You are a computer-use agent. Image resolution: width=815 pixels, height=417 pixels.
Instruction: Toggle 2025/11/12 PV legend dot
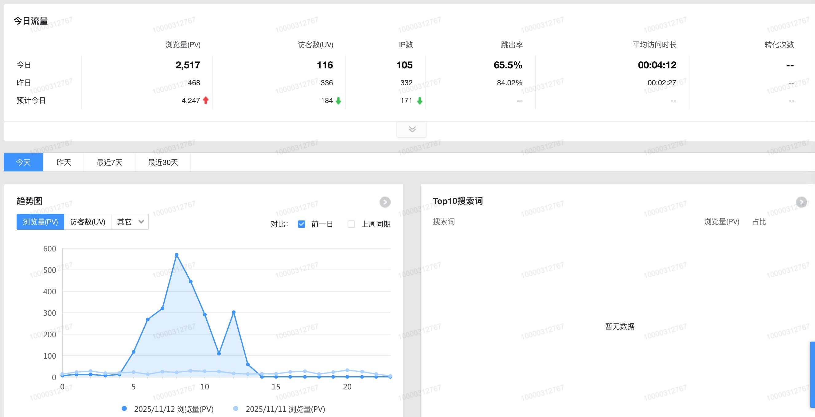tap(124, 408)
